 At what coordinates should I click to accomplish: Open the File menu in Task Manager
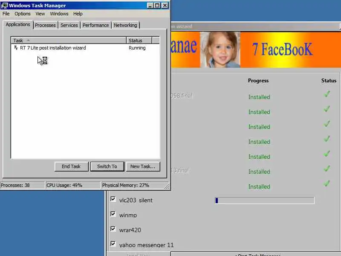pyautogui.click(x=6, y=14)
